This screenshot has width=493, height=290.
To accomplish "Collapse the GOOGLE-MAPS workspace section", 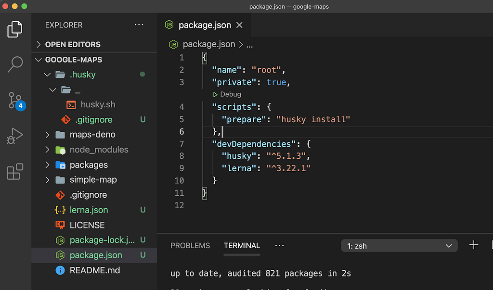I will tap(94, 60).
